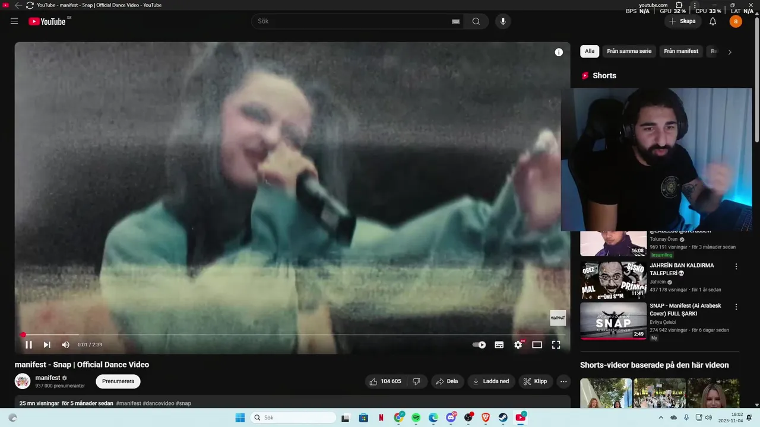The height and width of the screenshot is (427, 760).
Task: Open the SNAP Ai Arabesk Cover thumbnail
Action: [613, 321]
